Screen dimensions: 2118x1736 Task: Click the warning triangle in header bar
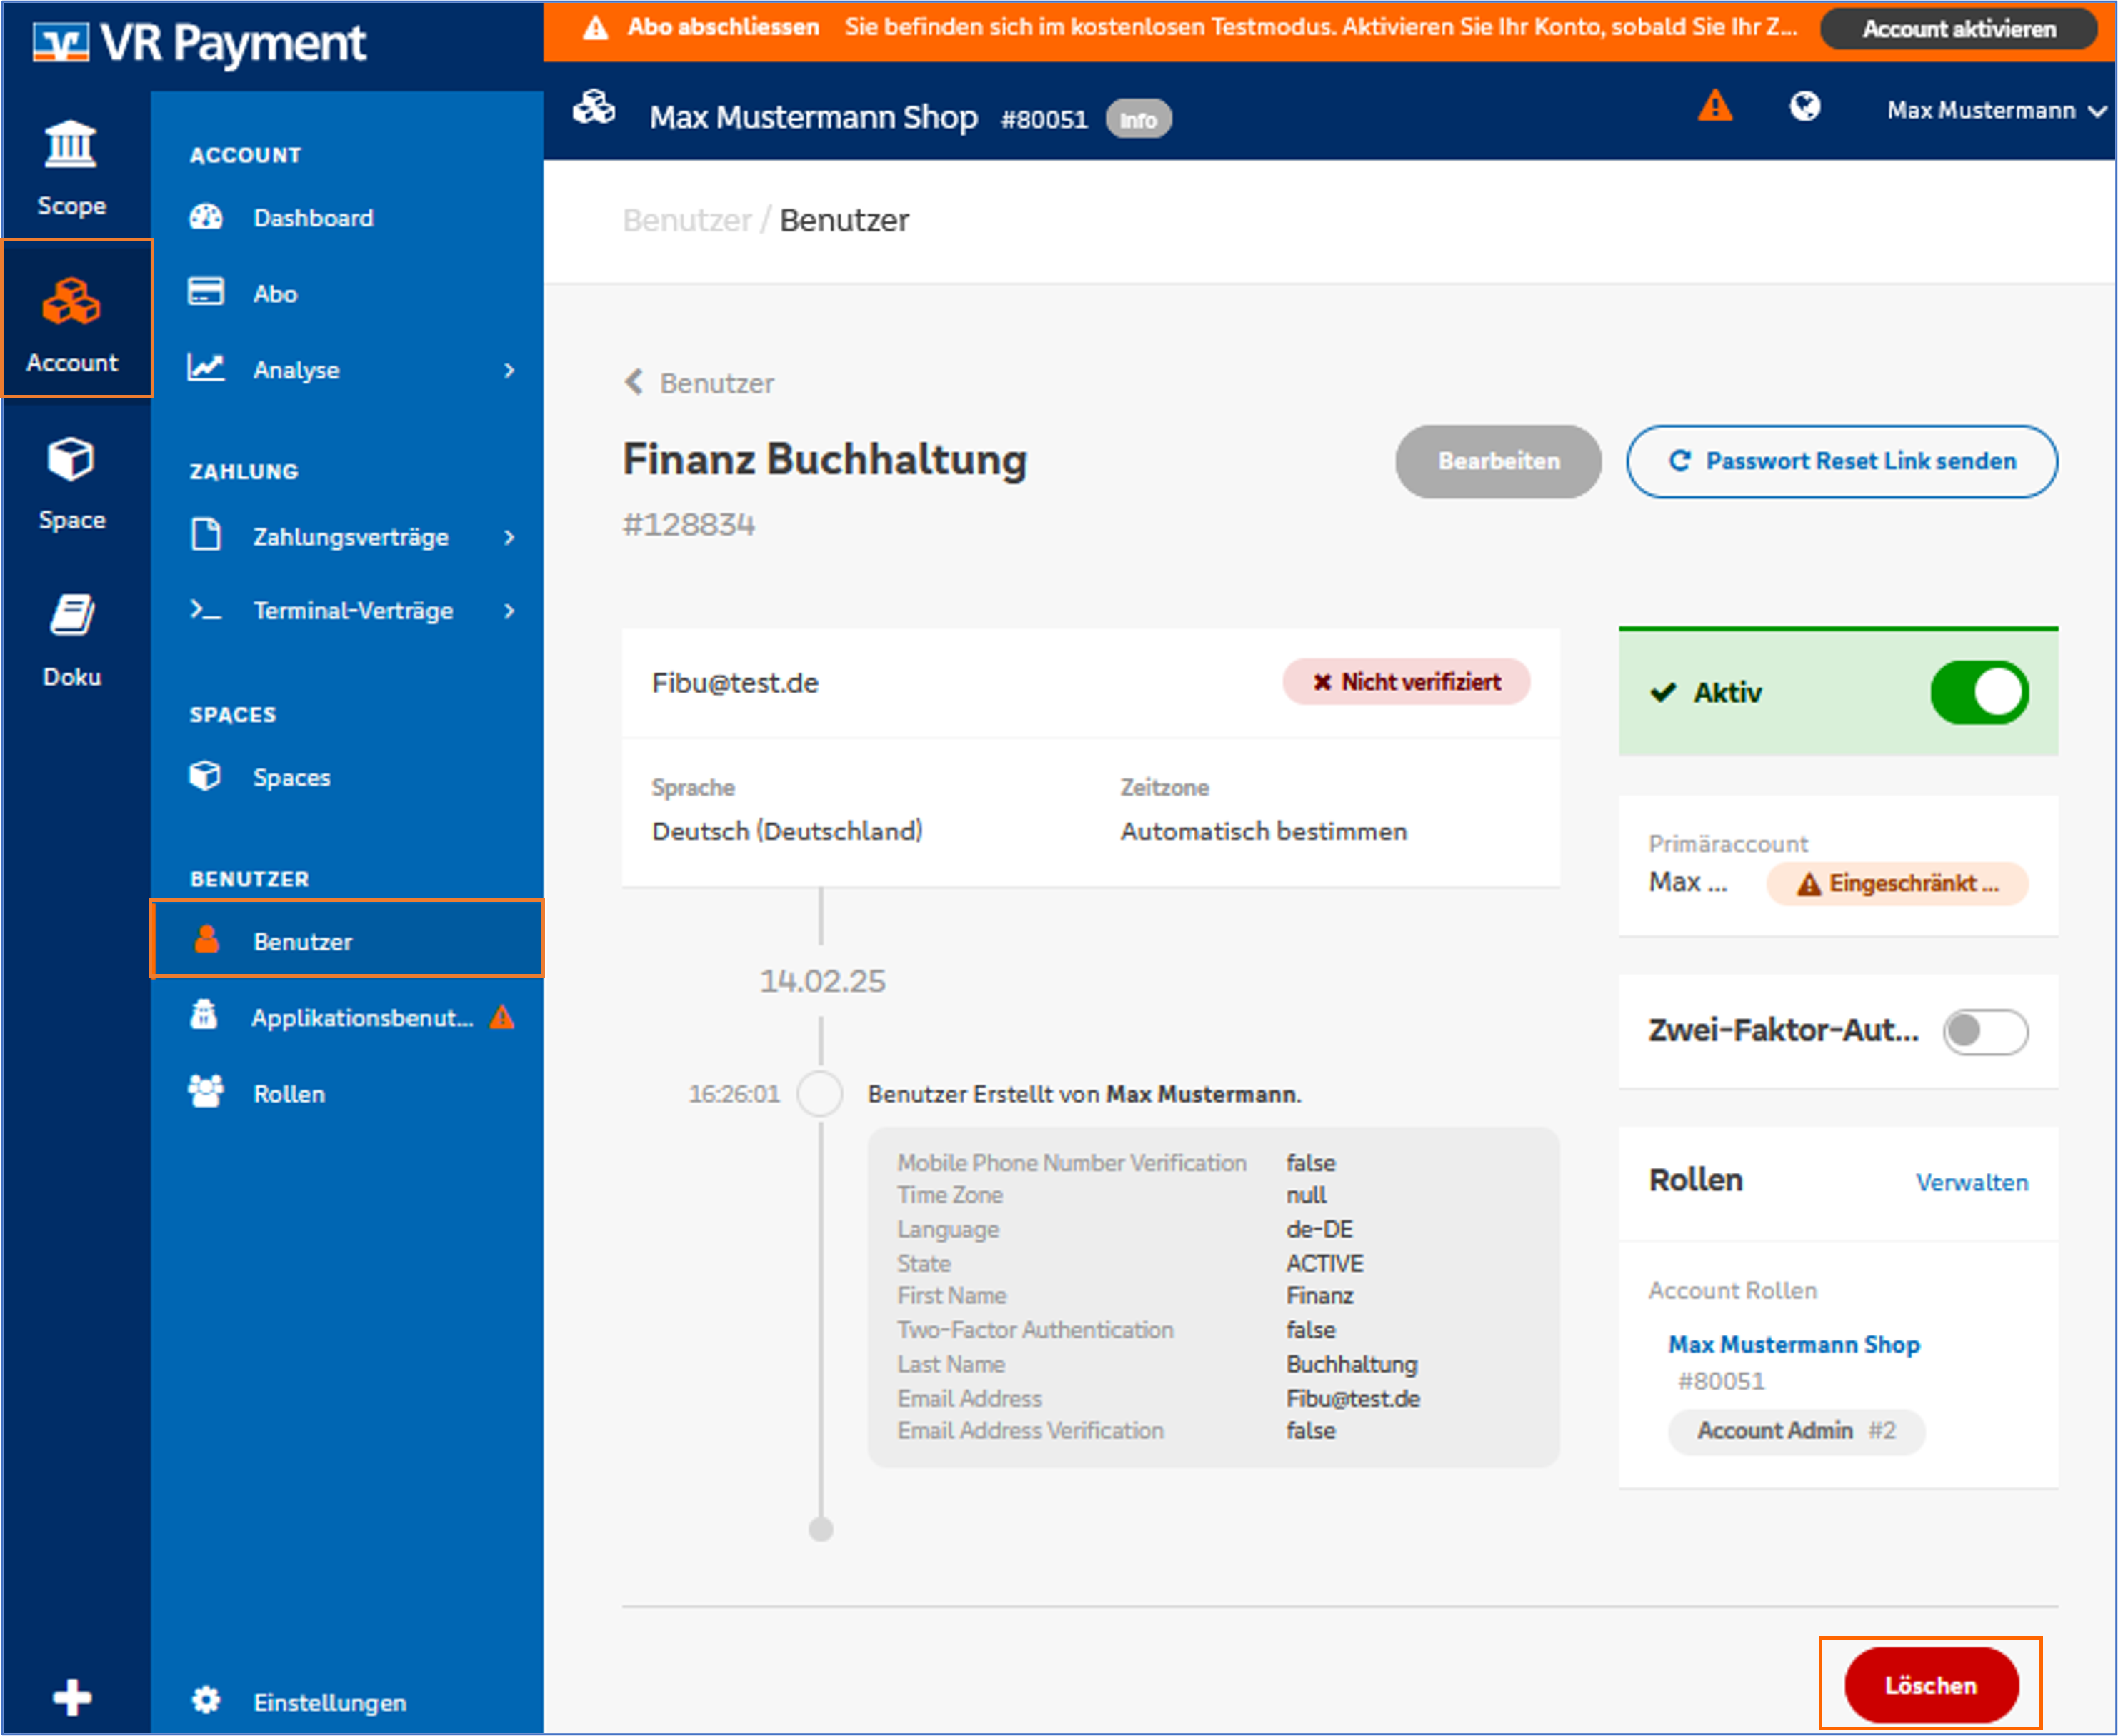pos(1715,106)
